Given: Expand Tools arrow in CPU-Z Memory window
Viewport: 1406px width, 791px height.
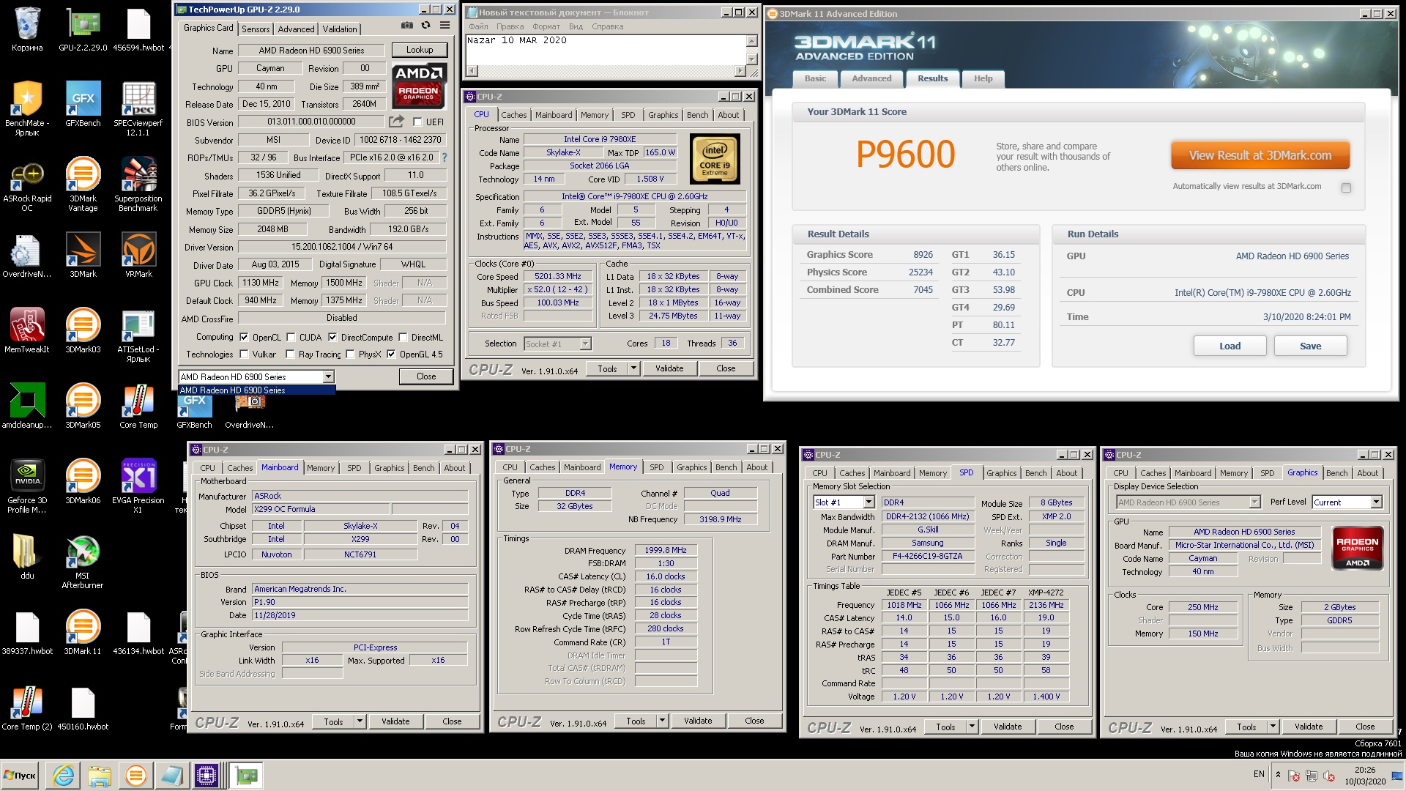Looking at the screenshot, I should point(663,721).
